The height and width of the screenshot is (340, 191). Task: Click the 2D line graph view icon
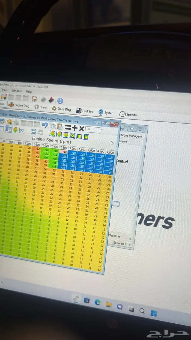tap(22, 131)
